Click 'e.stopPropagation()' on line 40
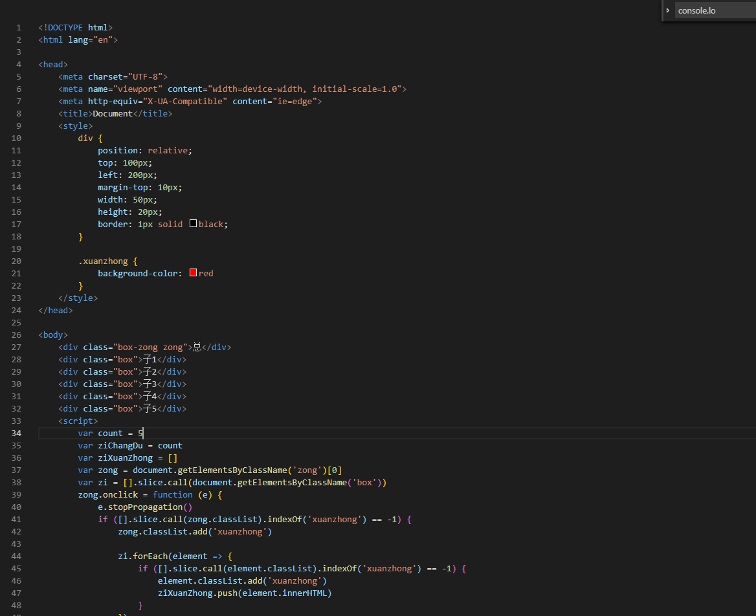Image resolution: width=756 pixels, height=616 pixels. point(145,507)
